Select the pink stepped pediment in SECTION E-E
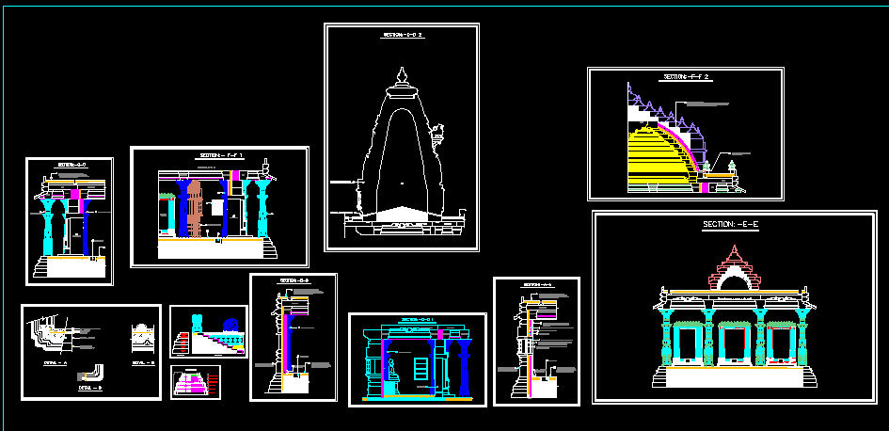Viewport: 889px width, 431px height. click(x=735, y=268)
